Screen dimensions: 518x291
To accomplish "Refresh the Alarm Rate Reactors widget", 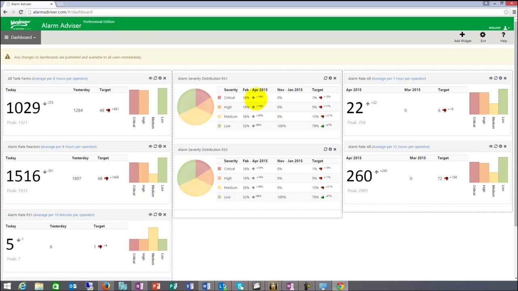I will [x=155, y=146].
